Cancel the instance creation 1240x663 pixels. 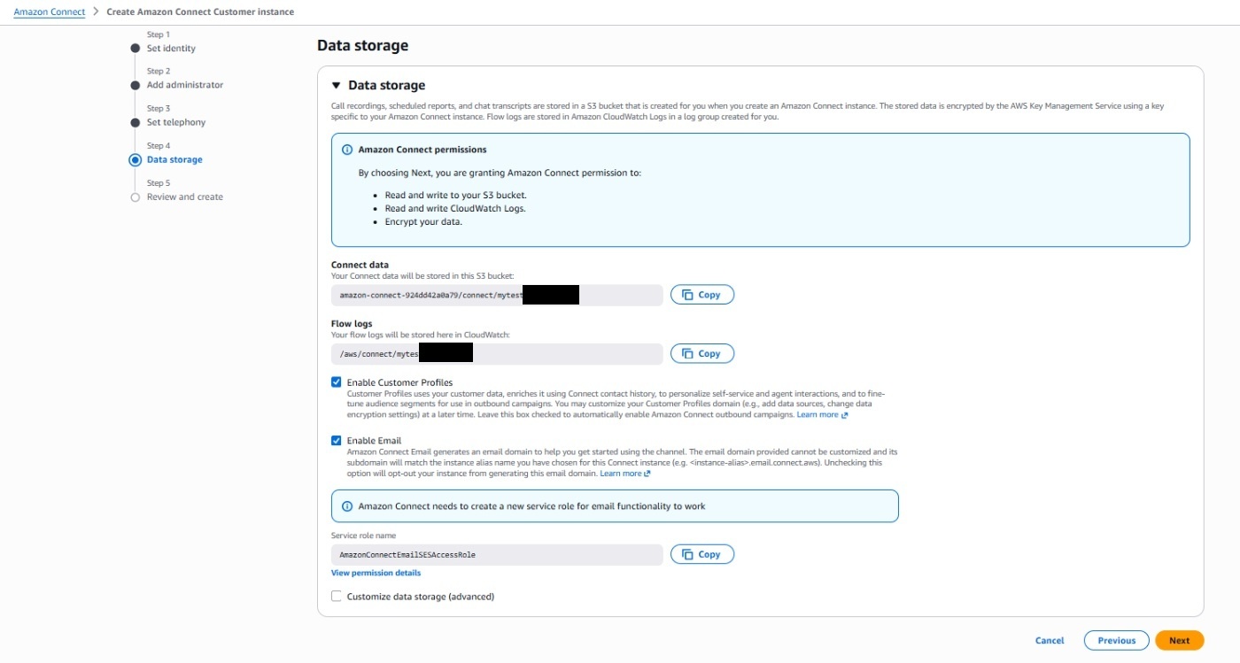1050,641
